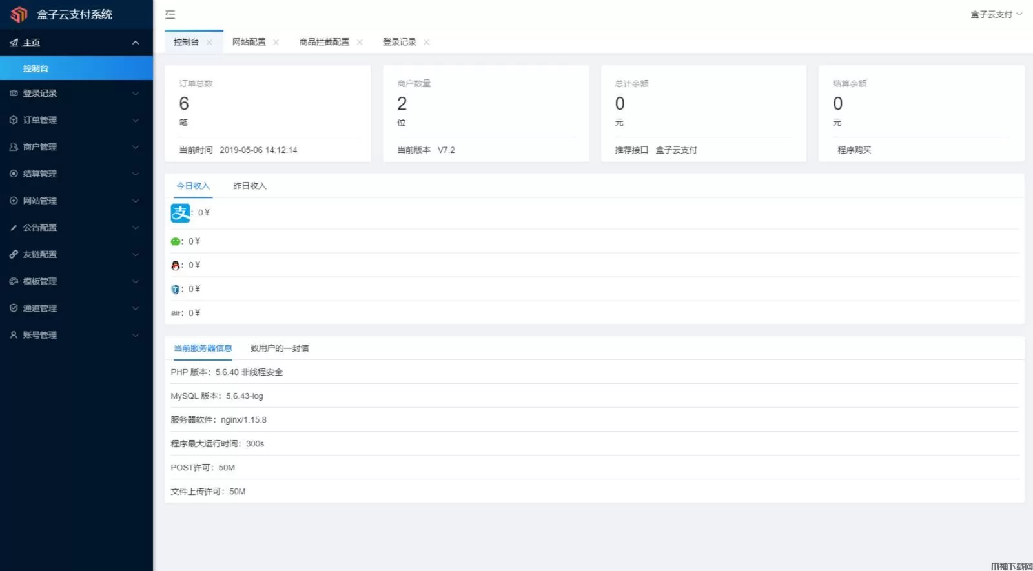Click the blue shield payment icon
This screenshot has height=571, width=1033.
pos(175,289)
